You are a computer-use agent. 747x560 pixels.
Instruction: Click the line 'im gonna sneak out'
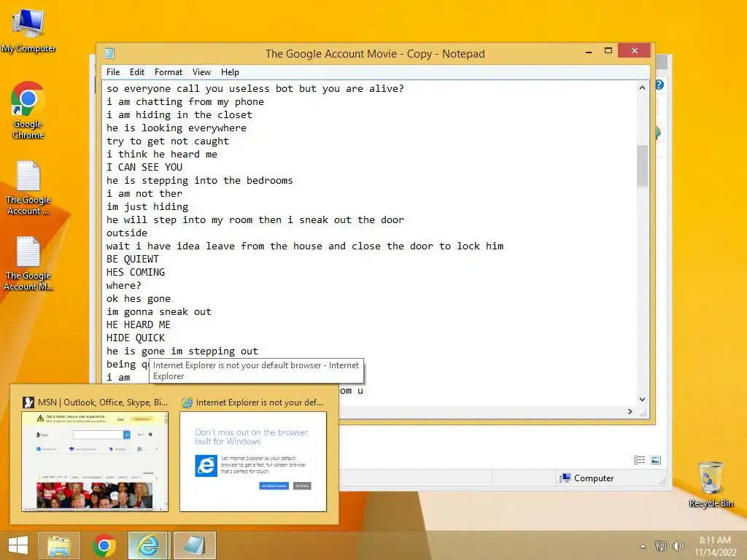tap(158, 311)
